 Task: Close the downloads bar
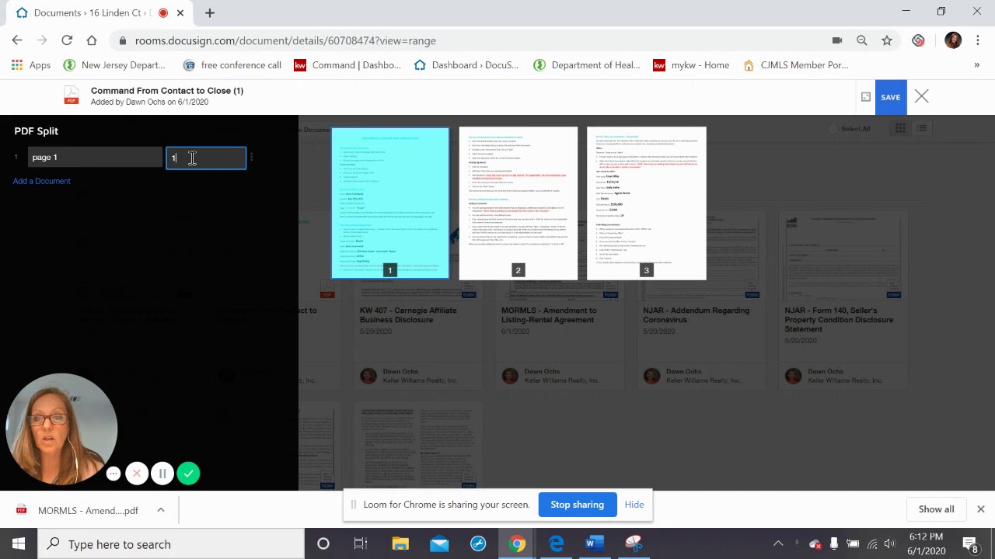(981, 509)
